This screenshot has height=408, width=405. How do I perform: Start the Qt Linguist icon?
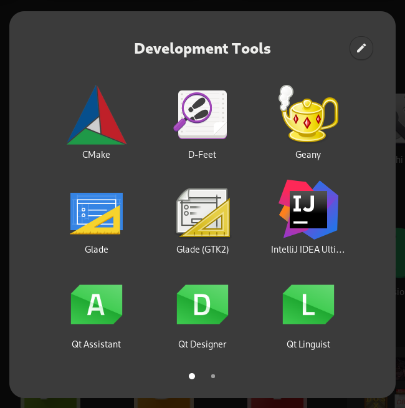click(308, 304)
